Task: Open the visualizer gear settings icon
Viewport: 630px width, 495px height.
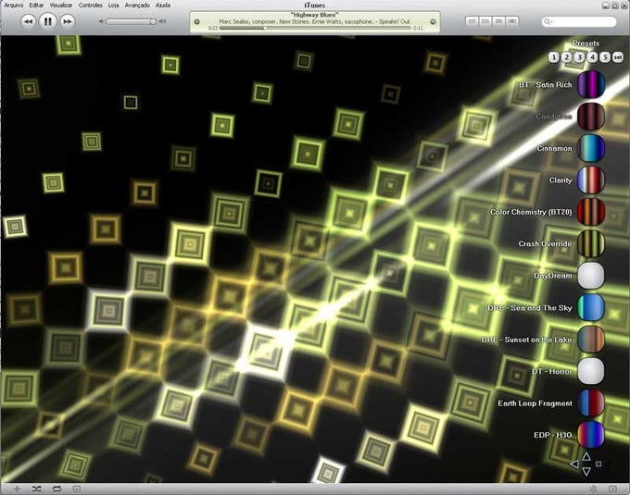Action: 598,464
